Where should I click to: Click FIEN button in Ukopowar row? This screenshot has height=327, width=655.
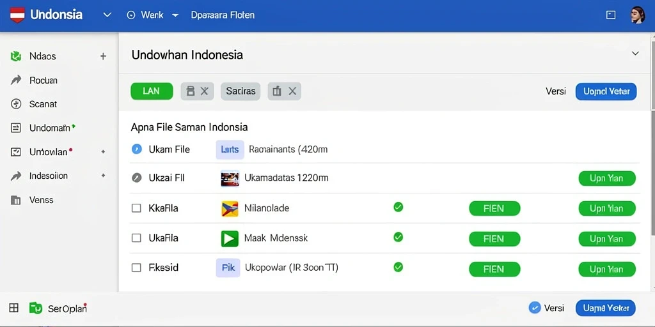point(494,269)
